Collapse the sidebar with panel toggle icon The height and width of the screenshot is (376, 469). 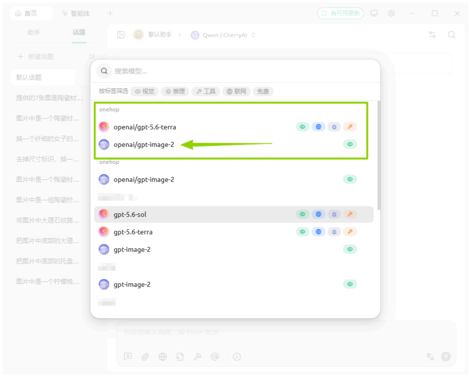(121, 35)
